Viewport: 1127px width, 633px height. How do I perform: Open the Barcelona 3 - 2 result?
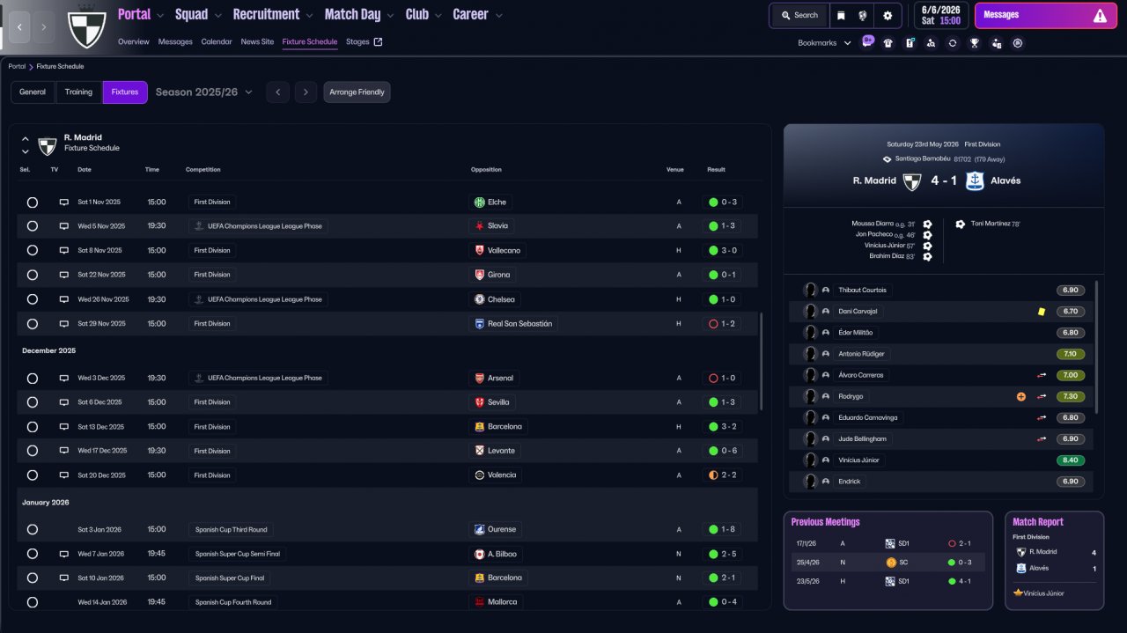[723, 426]
